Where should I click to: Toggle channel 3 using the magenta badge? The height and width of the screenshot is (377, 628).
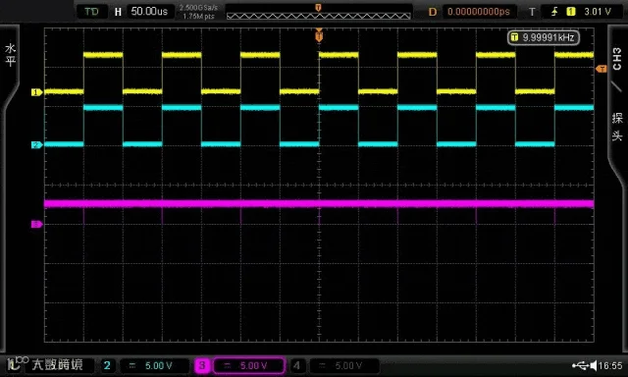(202, 365)
